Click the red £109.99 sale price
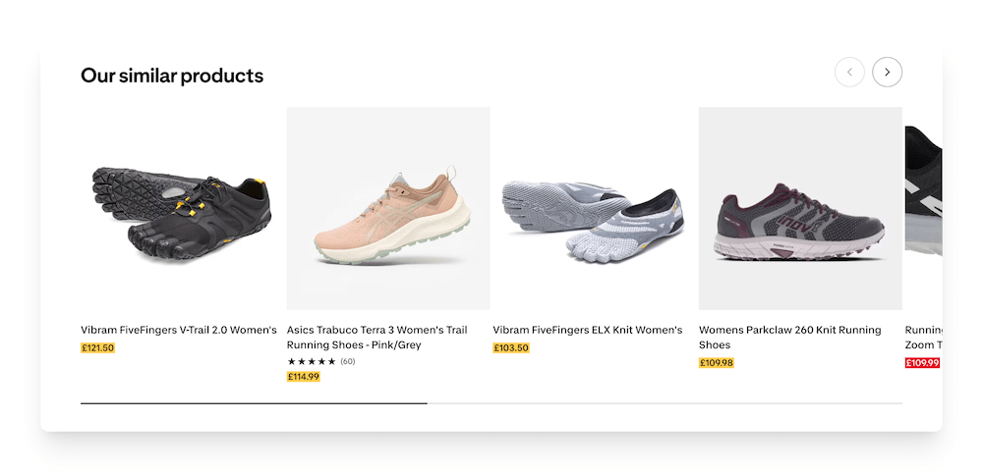 pos(922,363)
